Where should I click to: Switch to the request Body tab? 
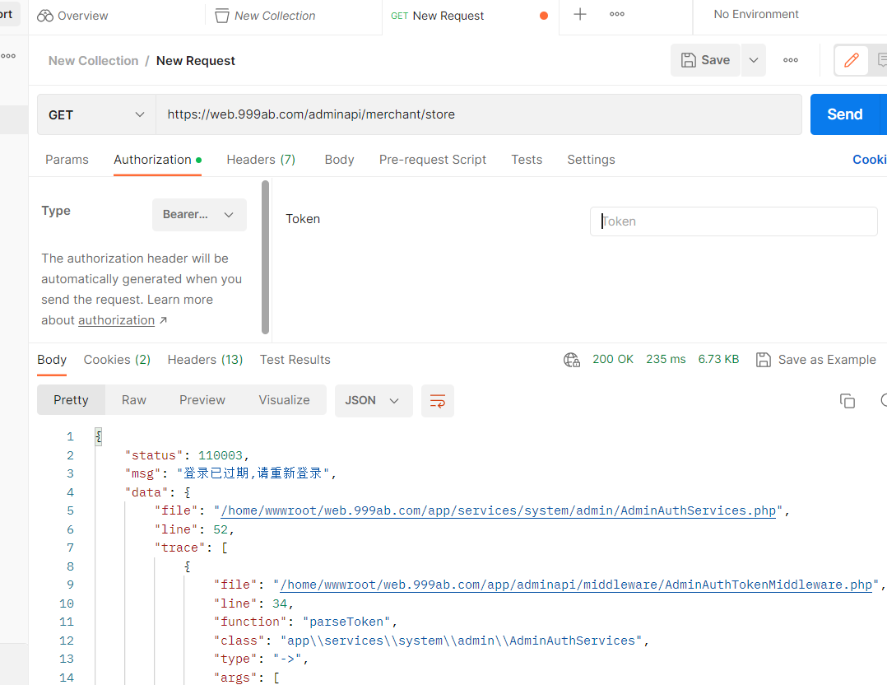coord(339,160)
